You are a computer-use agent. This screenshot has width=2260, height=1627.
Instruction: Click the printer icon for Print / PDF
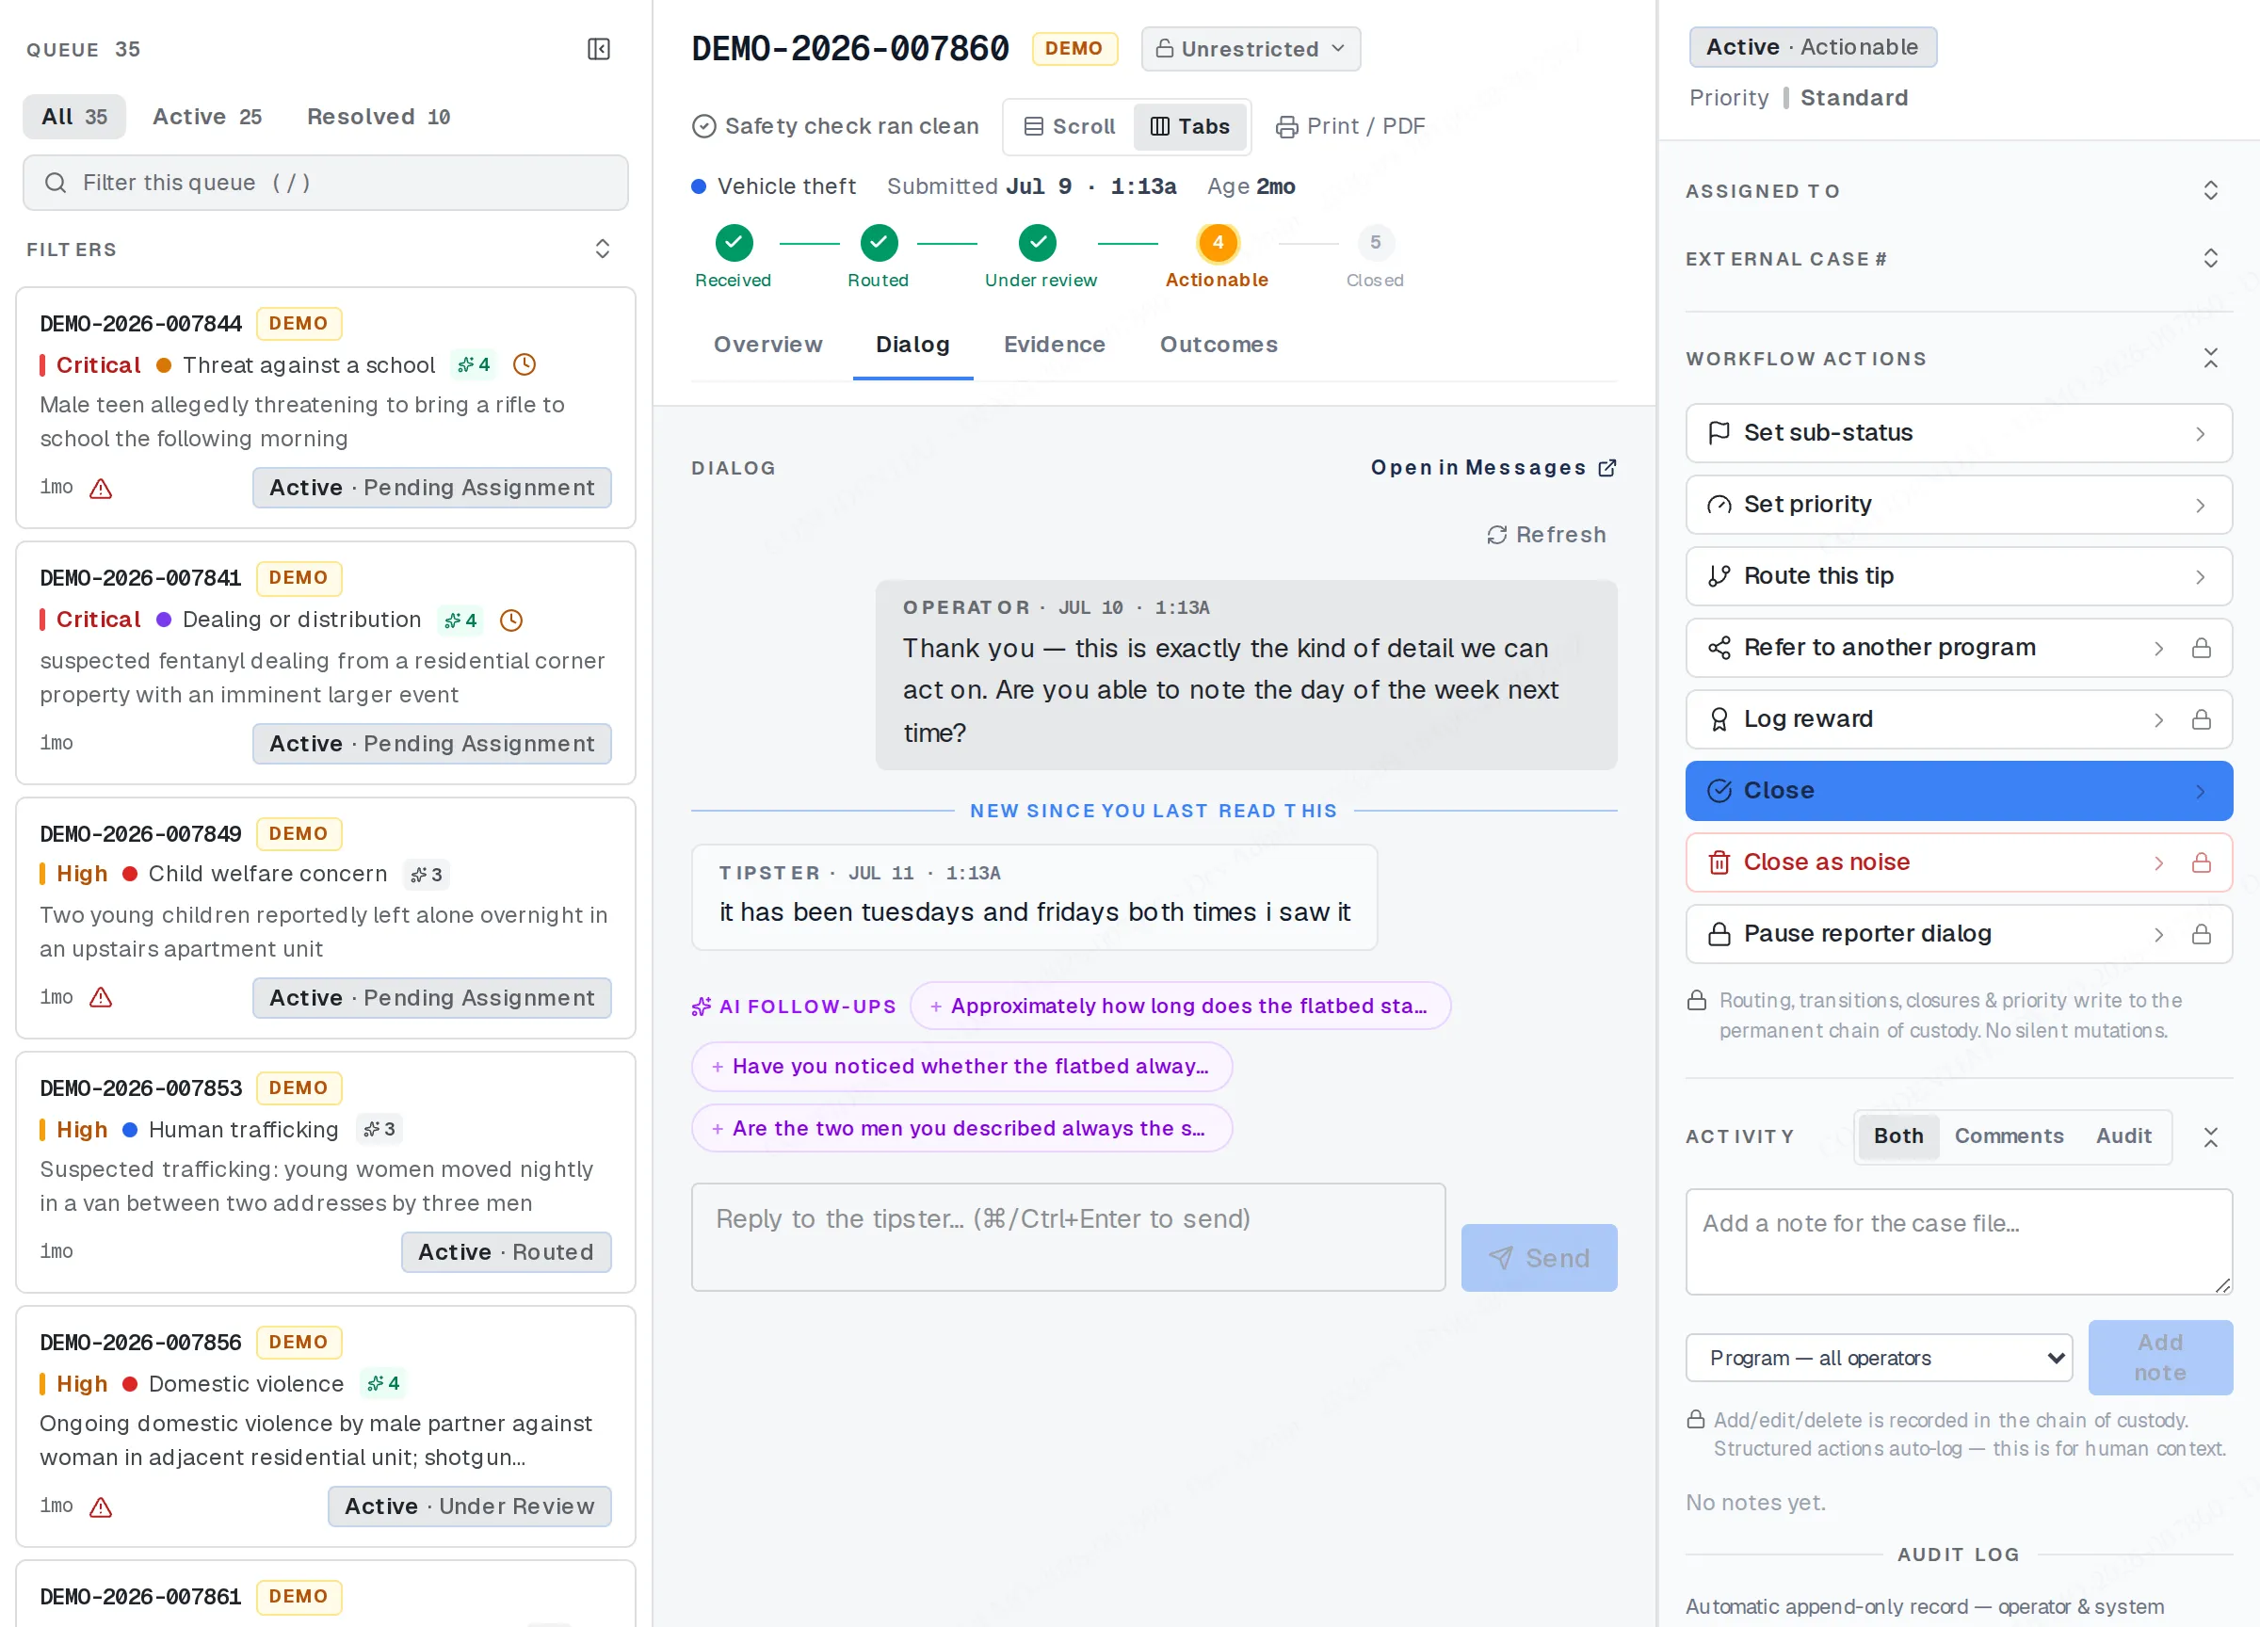click(x=1286, y=126)
